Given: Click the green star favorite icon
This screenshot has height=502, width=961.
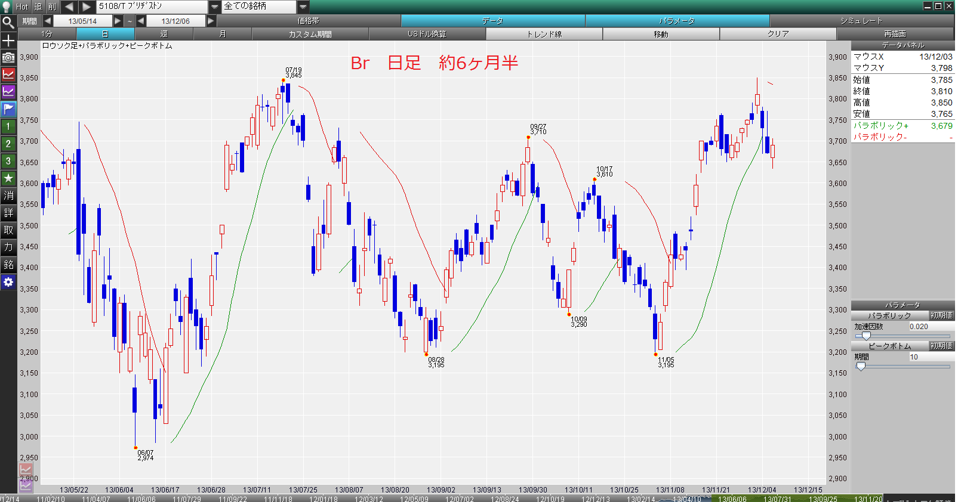Looking at the screenshot, I should tap(8, 178).
